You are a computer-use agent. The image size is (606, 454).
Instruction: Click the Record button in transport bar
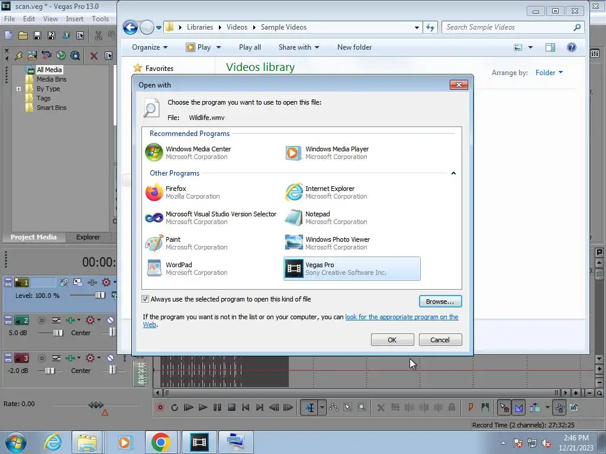point(160,407)
